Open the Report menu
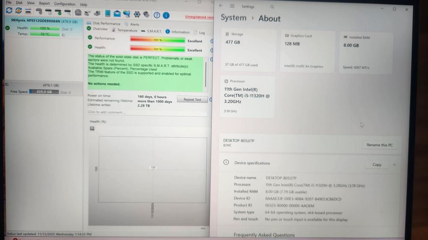428x240 pixels. (44, 3)
